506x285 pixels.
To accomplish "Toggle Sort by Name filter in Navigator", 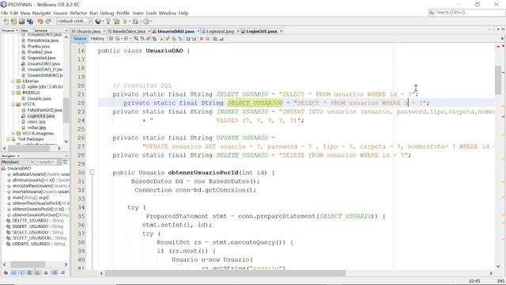I will coord(55,273).
